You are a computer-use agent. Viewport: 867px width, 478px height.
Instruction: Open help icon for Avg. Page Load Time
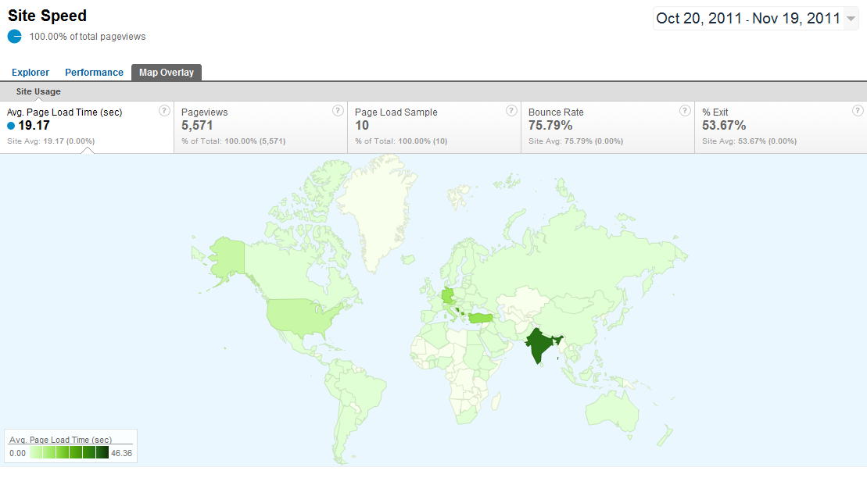[x=164, y=111]
